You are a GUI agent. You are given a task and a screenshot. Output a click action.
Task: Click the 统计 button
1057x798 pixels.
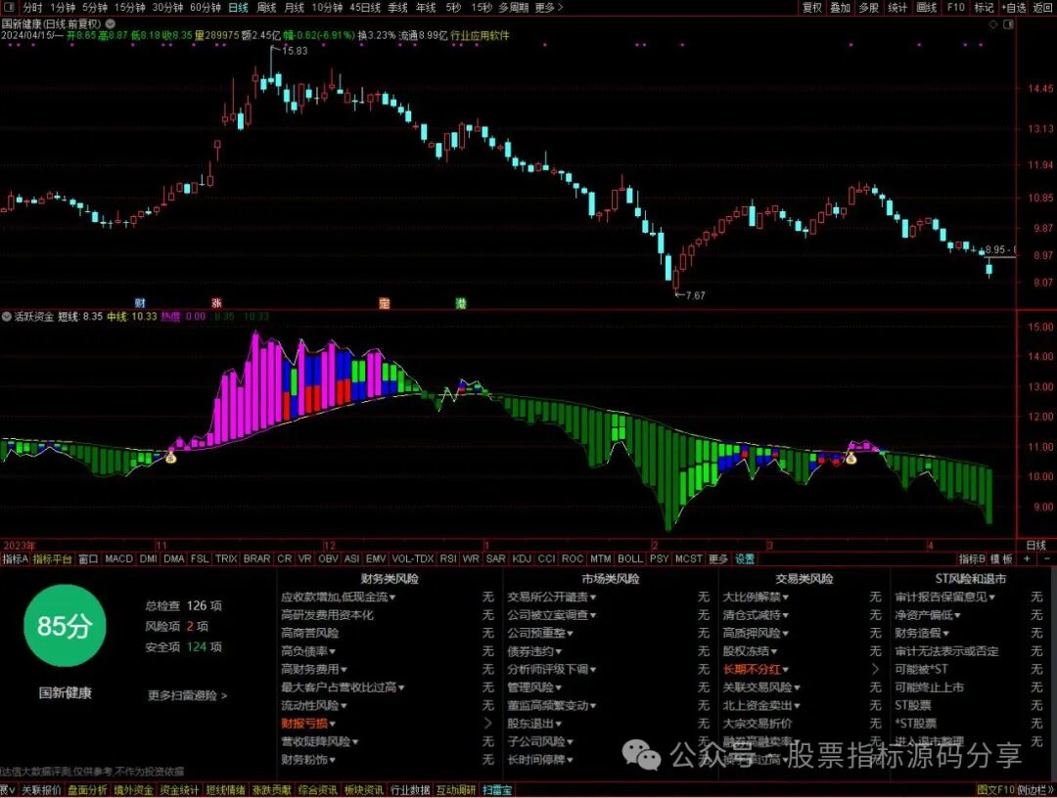point(897,8)
